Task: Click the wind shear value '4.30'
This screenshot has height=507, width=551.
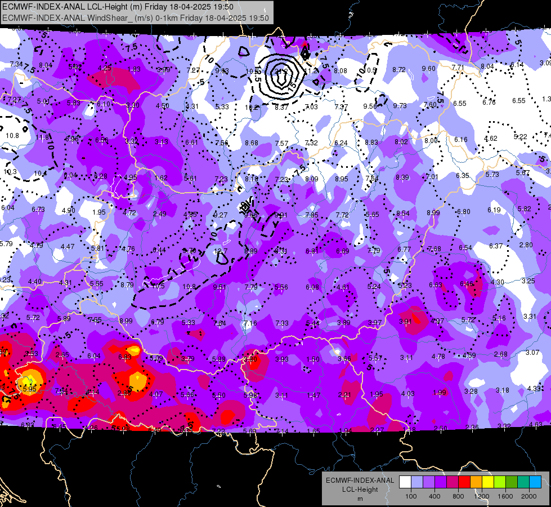Action: 497,282
